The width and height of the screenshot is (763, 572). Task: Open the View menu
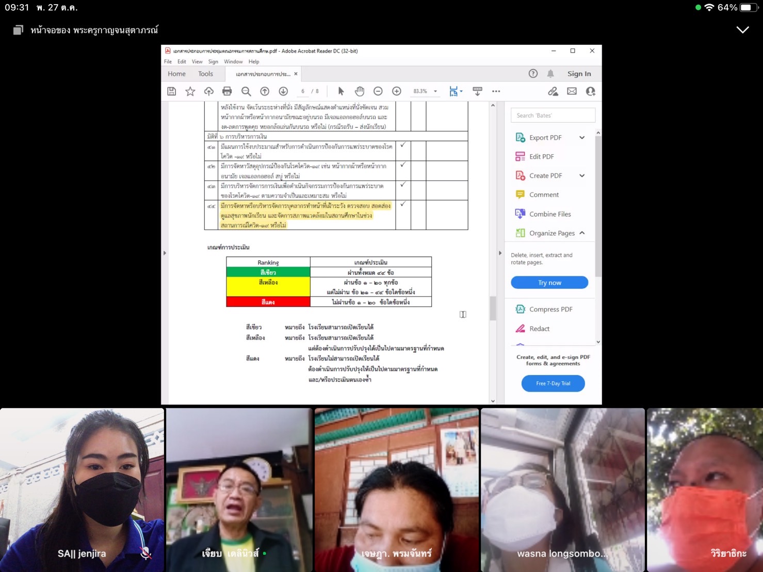[x=197, y=61]
